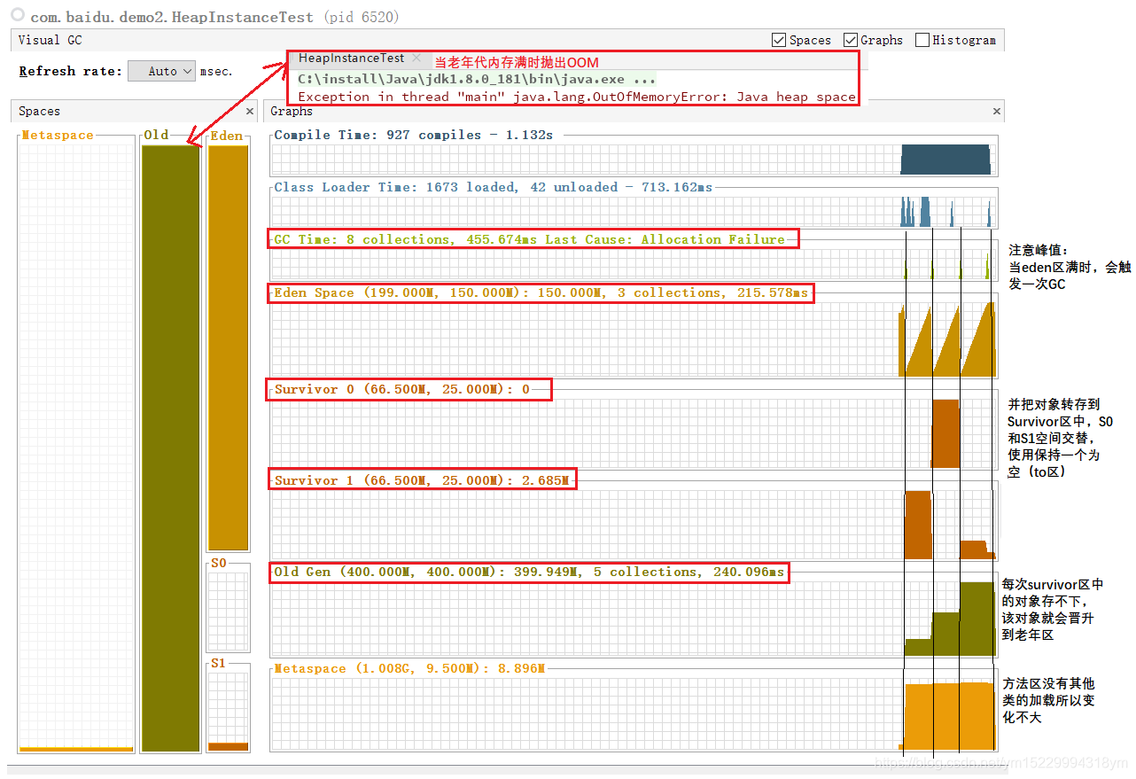Click the Old Gen graph

tap(634, 619)
